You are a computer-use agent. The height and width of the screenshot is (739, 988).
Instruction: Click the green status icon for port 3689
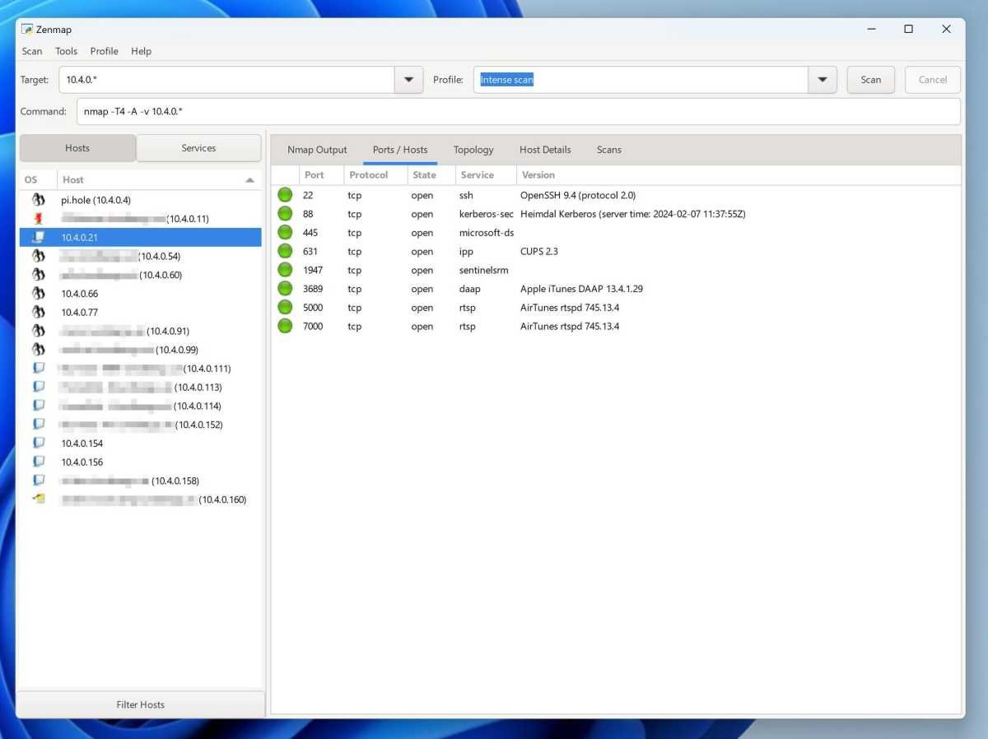tap(285, 289)
